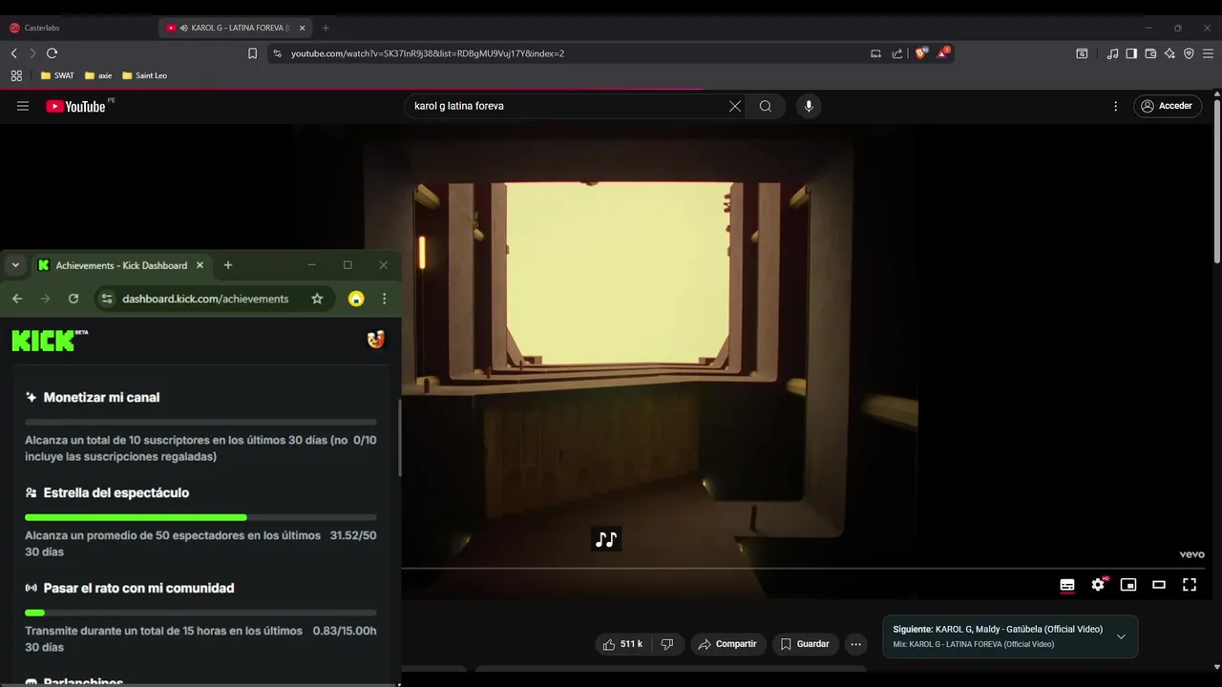Open the Kick user avatar menu

[376, 340]
